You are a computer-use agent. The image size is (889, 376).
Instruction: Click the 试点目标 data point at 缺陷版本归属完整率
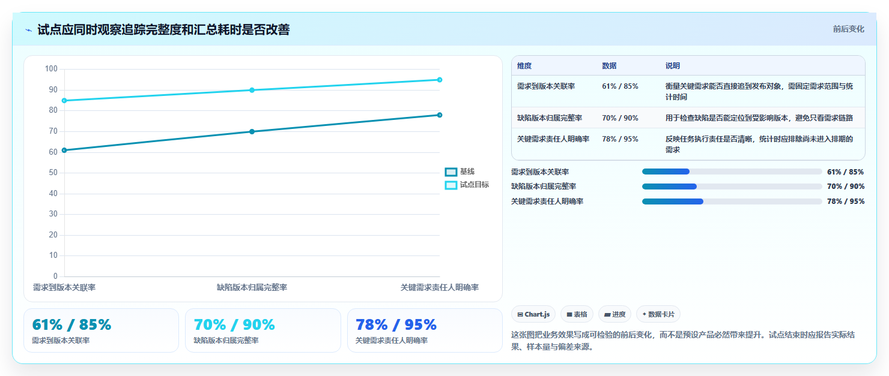click(252, 90)
